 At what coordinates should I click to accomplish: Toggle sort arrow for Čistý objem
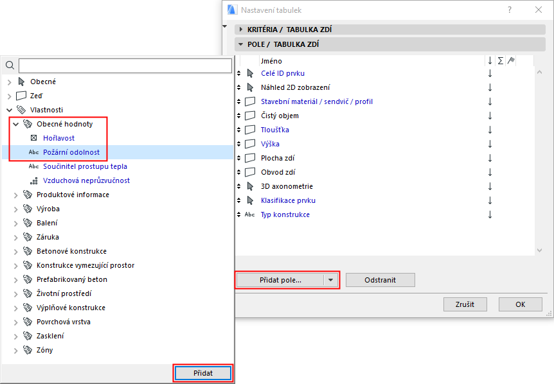point(490,116)
